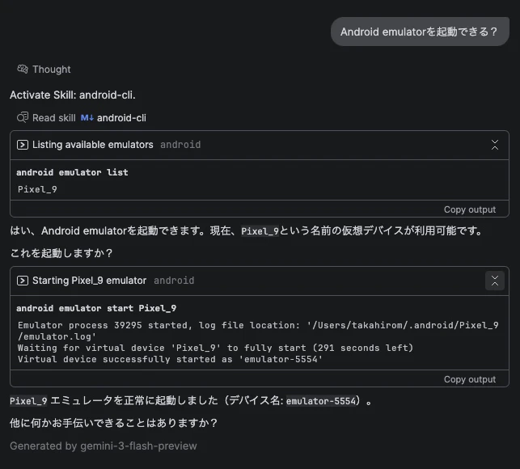Collapse the Listing available emulators block
Screen dimensions: 520x469
click(x=494, y=145)
